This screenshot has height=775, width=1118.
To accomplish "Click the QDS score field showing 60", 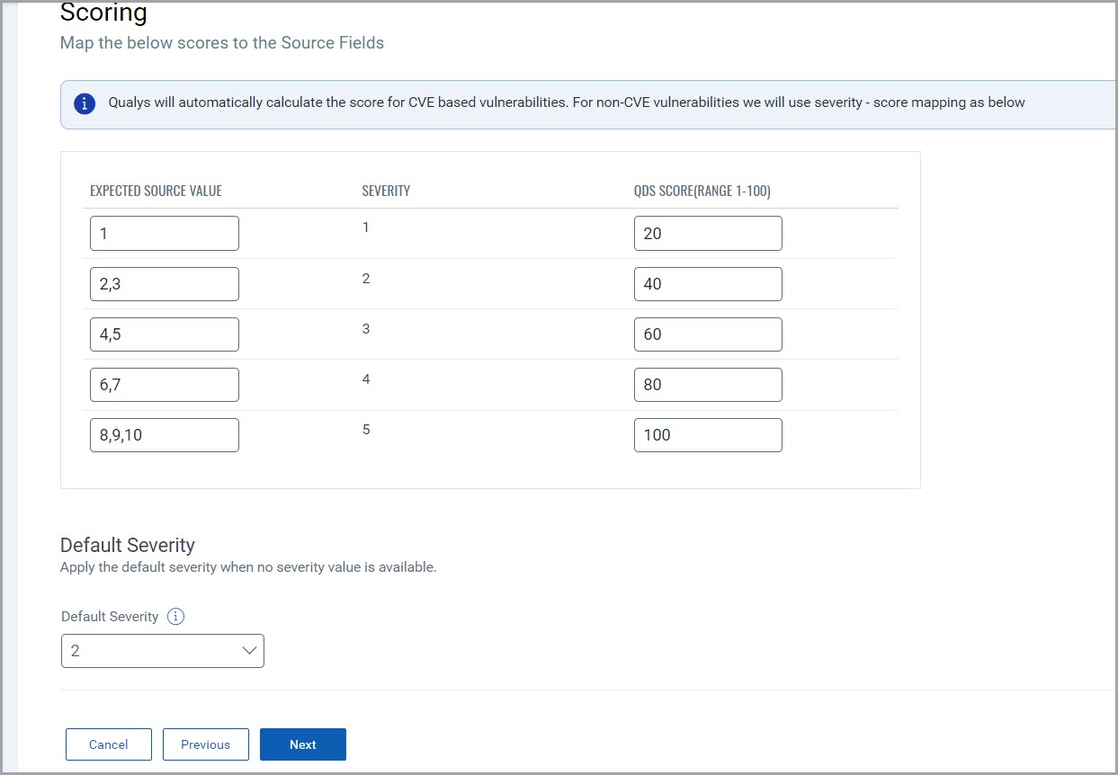I will click(708, 334).
